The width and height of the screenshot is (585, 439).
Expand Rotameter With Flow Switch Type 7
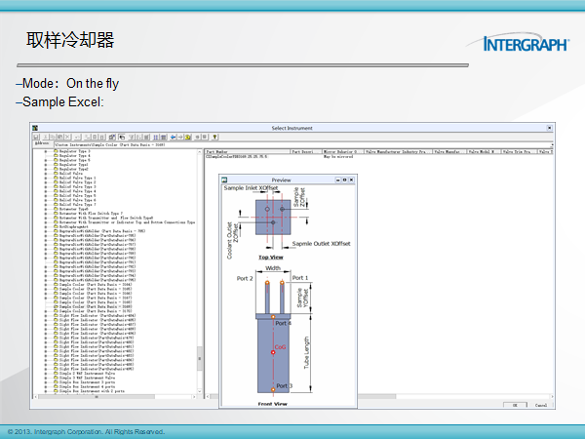tap(46, 214)
